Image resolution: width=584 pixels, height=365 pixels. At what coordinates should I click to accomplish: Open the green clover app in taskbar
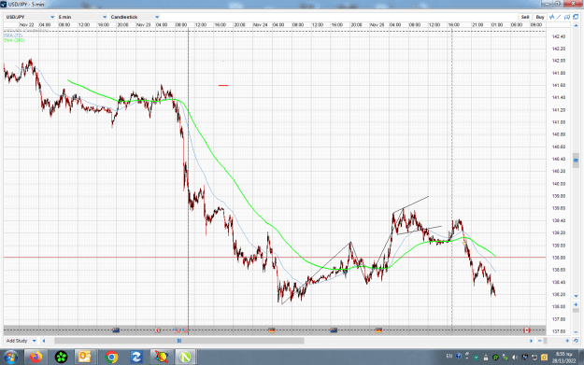pyautogui.click(x=61, y=358)
